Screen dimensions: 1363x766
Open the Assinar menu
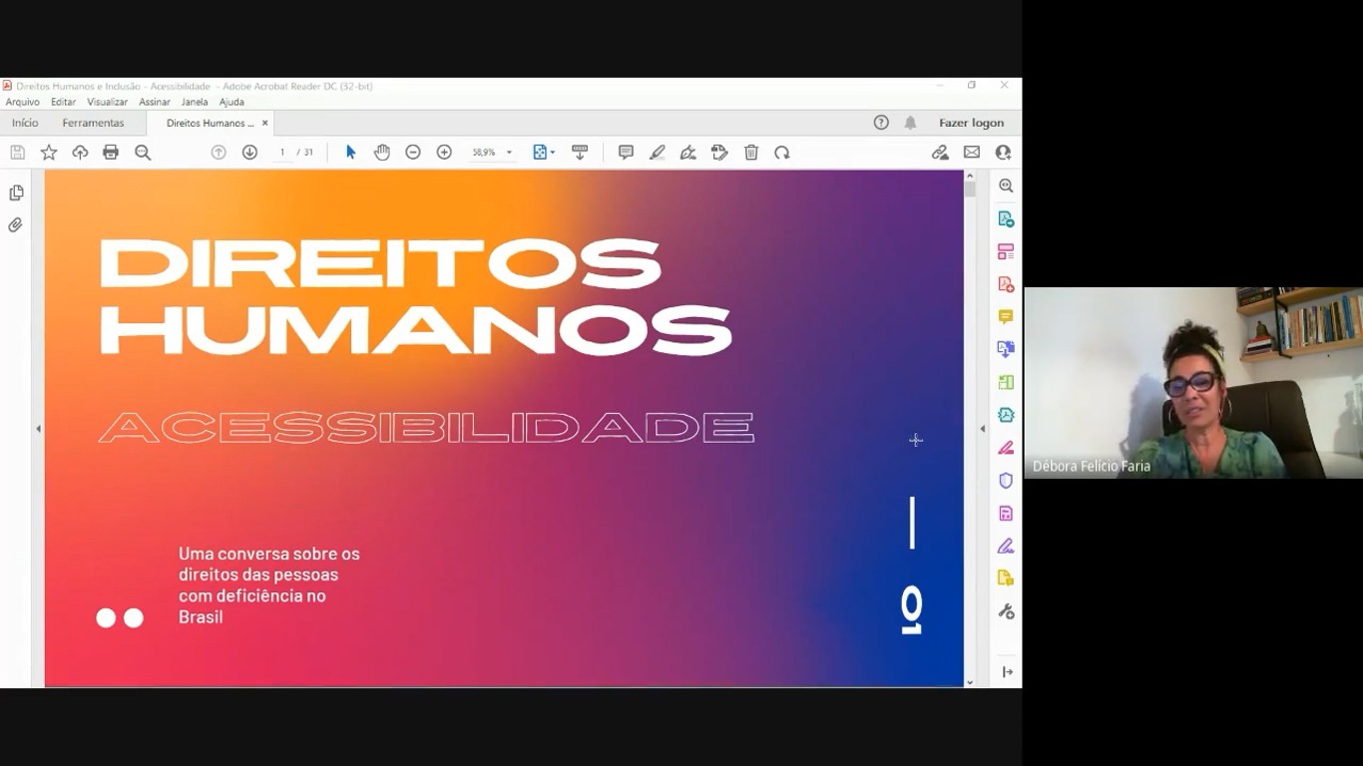pos(155,102)
